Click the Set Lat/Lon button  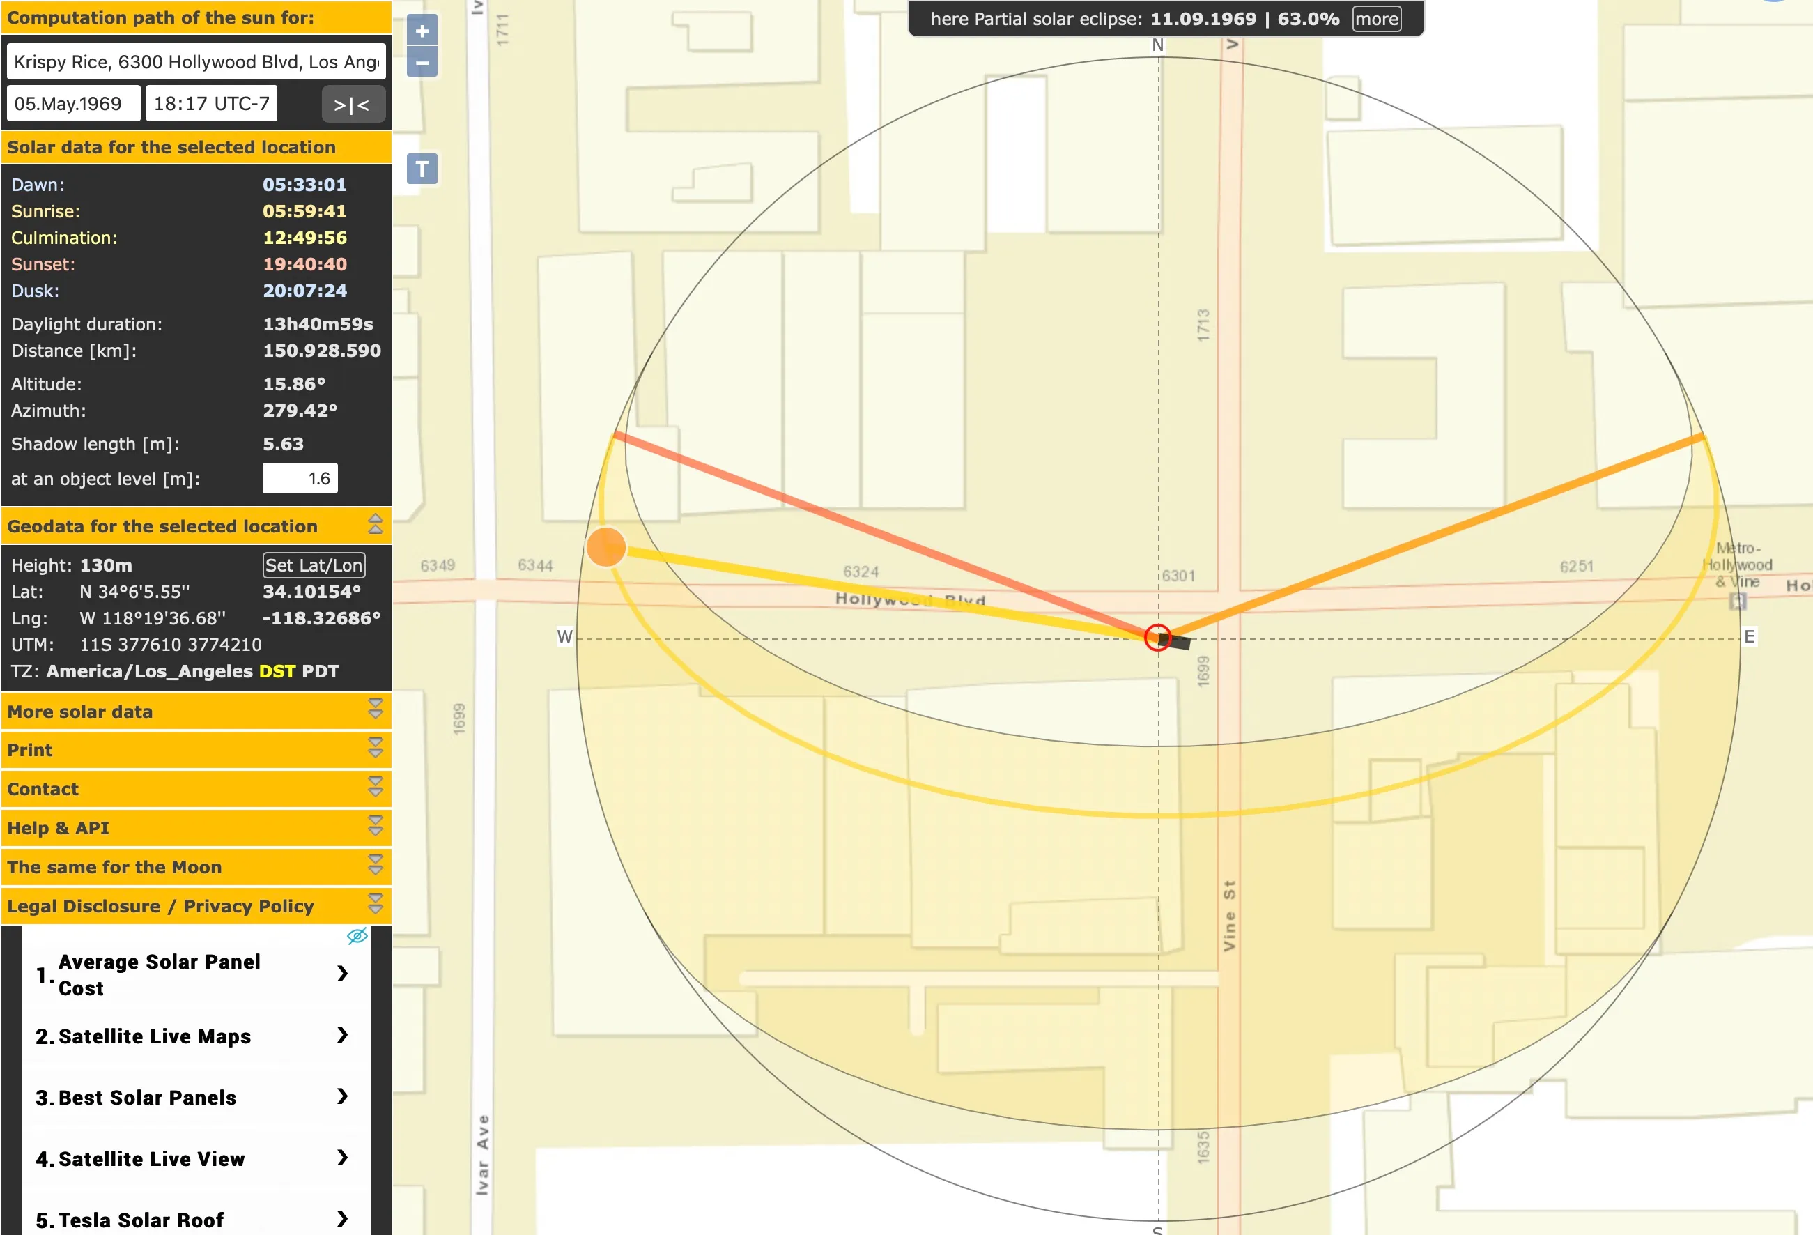click(x=314, y=564)
